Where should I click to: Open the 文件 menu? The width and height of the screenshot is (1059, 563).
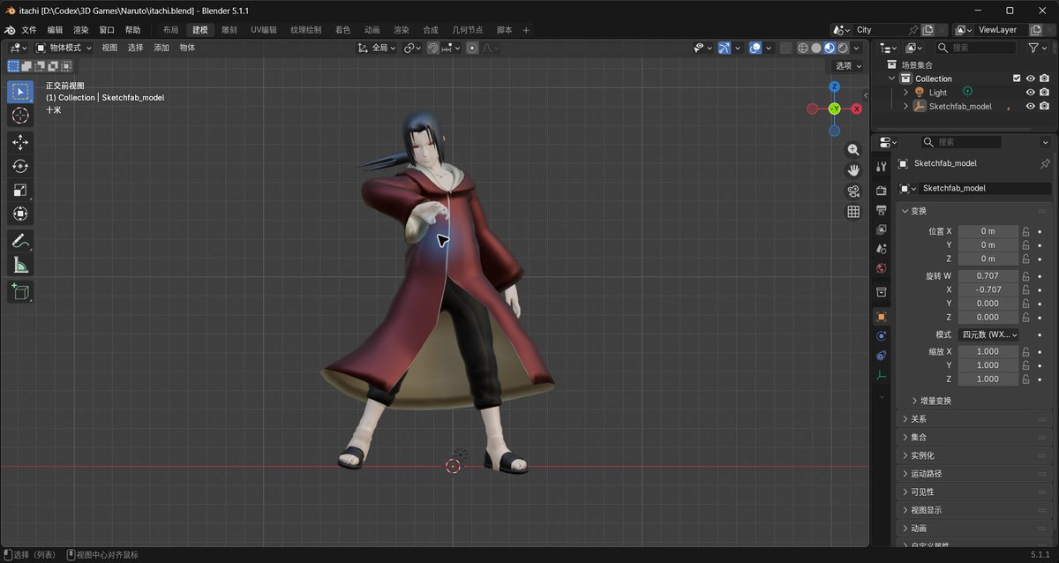(29, 30)
